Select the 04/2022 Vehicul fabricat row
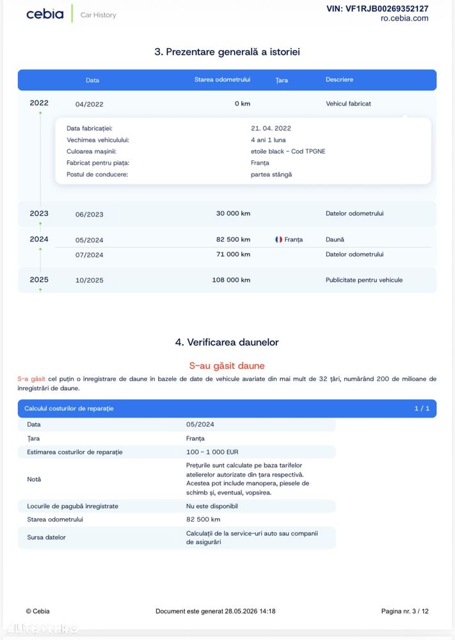 tap(227, 104)
